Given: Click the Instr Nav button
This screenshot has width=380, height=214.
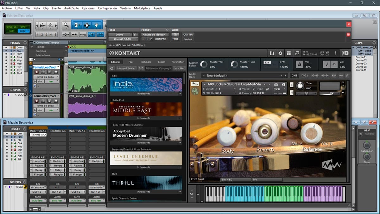Looking at the screenshot, I should click(x=179, y=68).
